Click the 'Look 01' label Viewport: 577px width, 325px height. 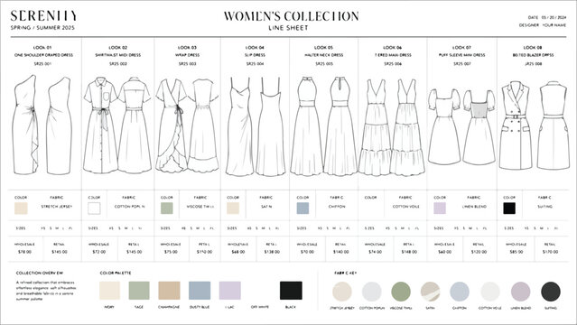pos(42,48)
